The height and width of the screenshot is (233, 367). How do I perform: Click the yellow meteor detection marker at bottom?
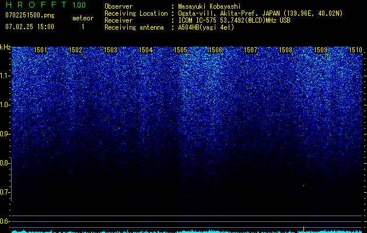(303, 229)
